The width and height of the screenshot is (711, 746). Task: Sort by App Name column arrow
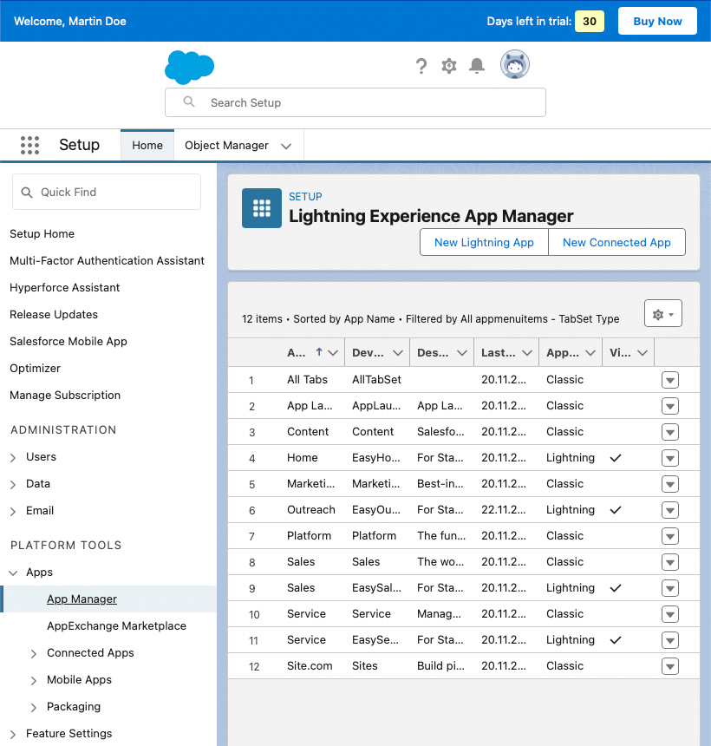(x=318, y=352)
